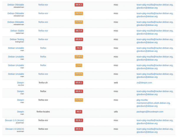This screenshot has height=137, width=177.
Task: Click the red 68.7.0 version badge
Action: (79, 31)
